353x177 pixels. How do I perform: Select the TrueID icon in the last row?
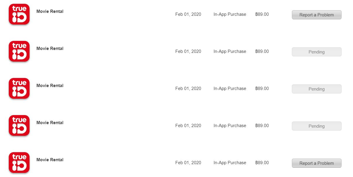[x=19, y=163]
